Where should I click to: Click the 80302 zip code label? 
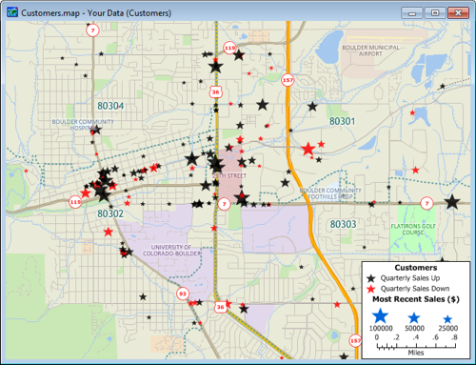tap(110, 213)
